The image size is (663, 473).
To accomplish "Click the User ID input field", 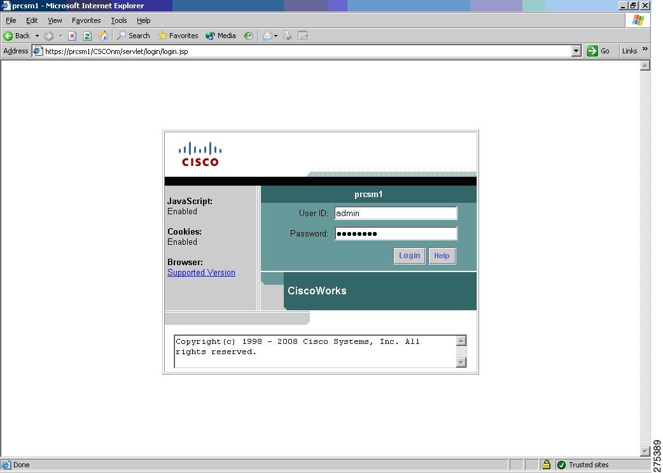I will click(x=396, y=213).
